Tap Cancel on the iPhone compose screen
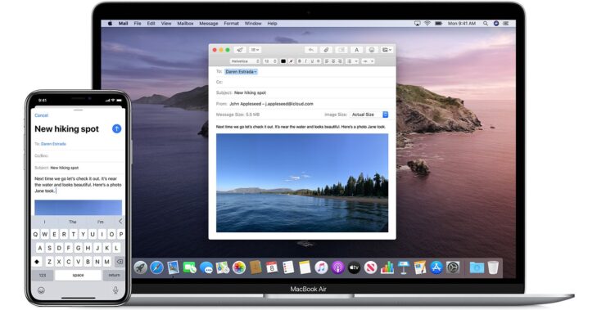This screenshot has height=310, width=606. 41,115
